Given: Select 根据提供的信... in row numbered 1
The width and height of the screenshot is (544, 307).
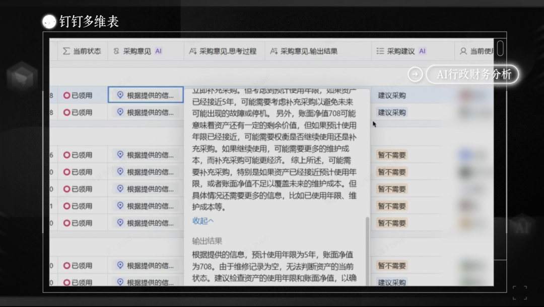Looking at the screenshot, I should click(x=146, y=206).
